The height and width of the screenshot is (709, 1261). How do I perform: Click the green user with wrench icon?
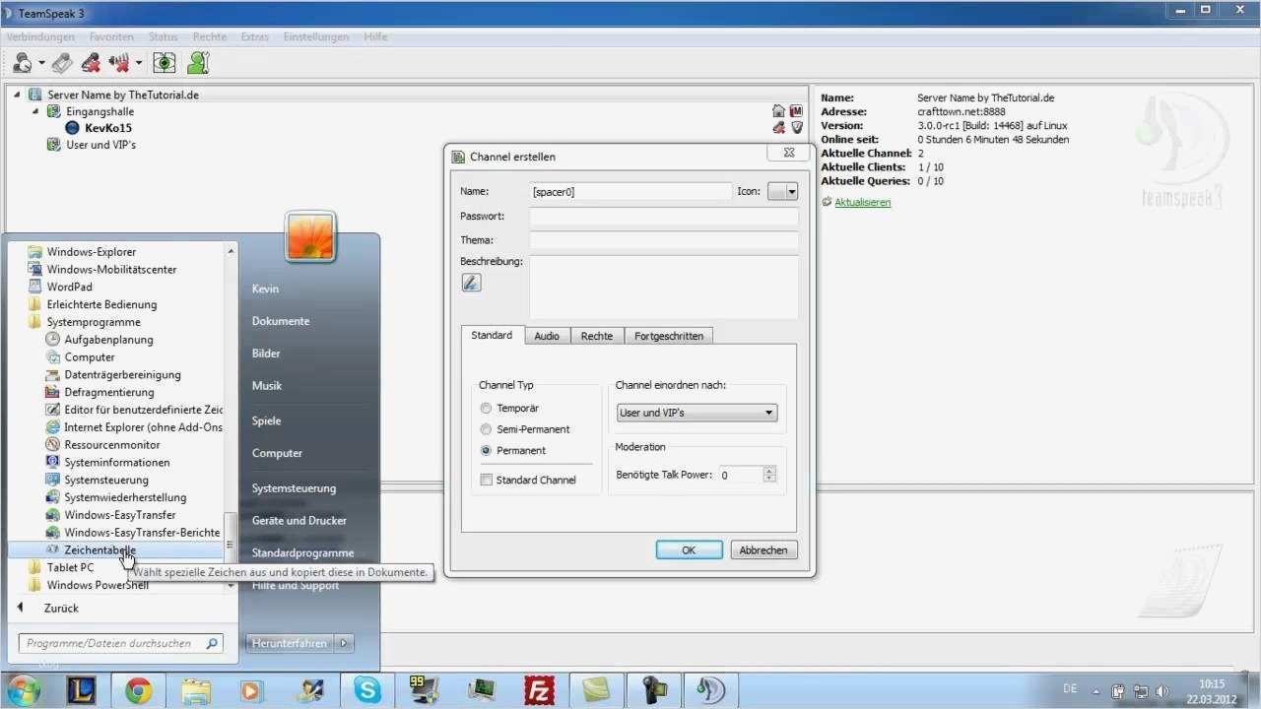pos(198,63)
